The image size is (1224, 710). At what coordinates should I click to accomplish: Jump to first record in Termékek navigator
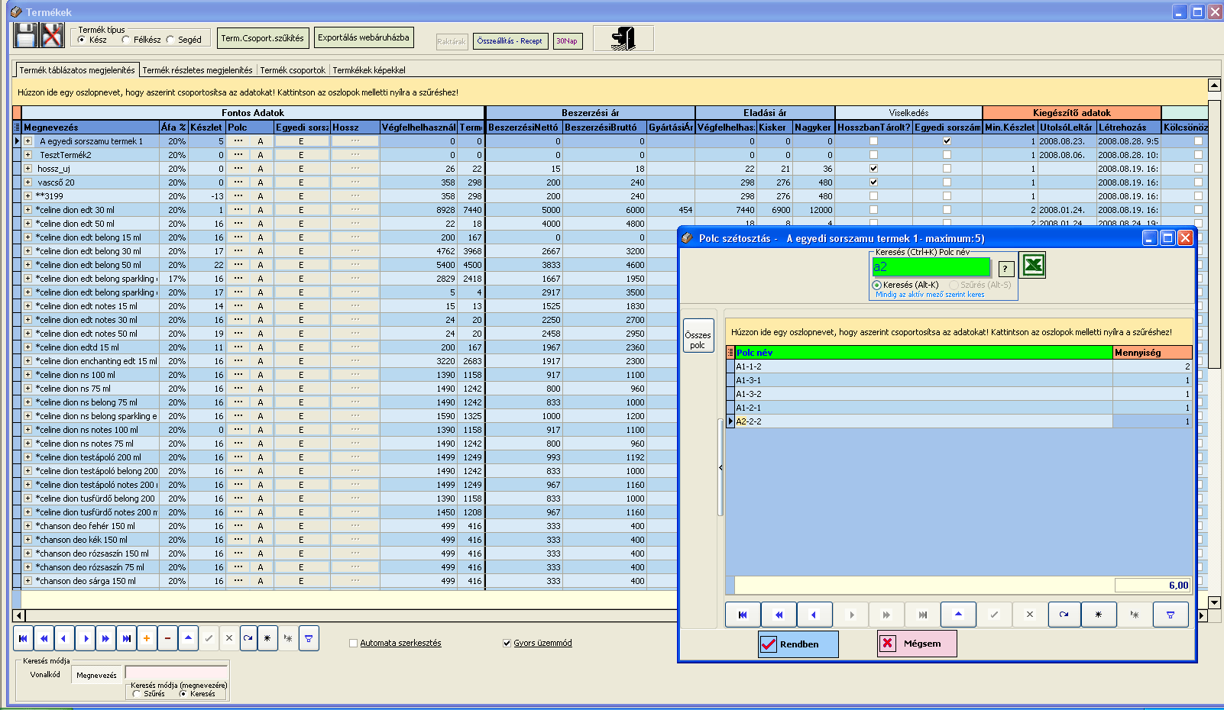point(24,638)
